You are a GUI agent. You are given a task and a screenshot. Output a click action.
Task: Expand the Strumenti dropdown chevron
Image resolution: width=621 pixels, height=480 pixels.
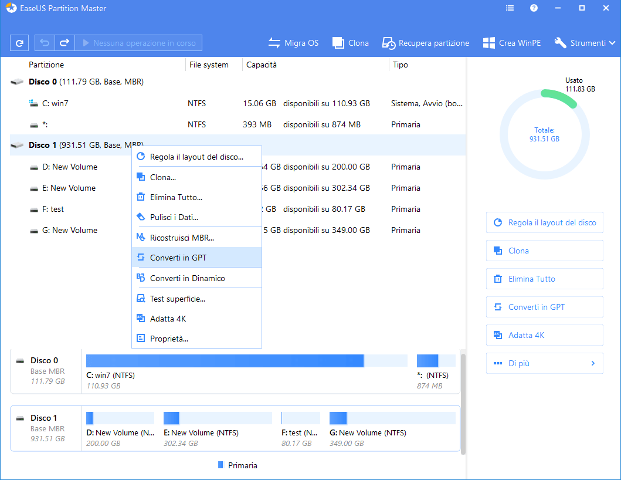tap(612, 43)
